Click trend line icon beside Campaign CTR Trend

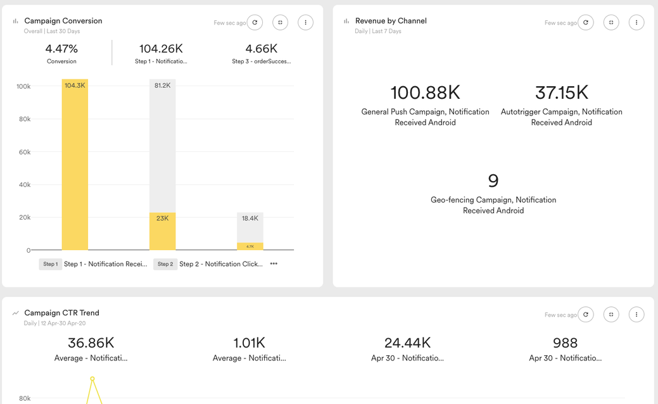click(16, 313)
